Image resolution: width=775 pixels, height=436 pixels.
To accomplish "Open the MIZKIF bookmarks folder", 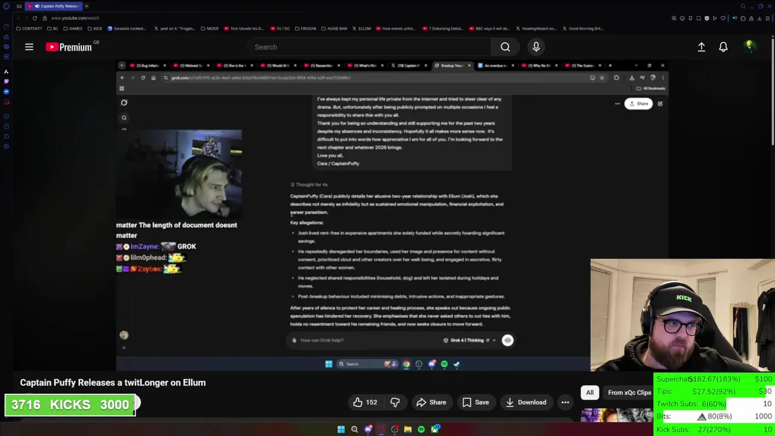I will click(209, 28).
